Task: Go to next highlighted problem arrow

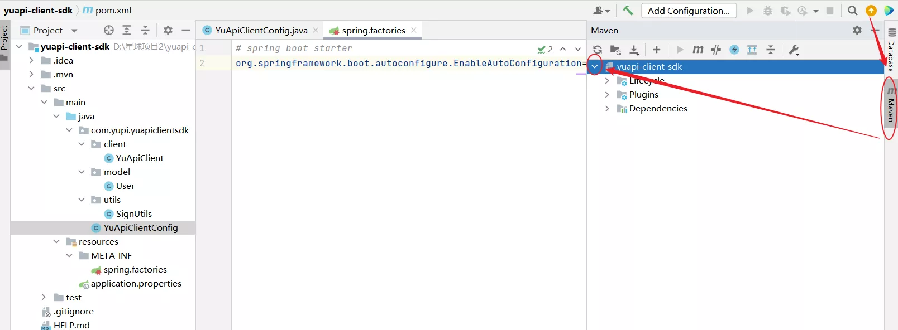Action: [x=578, y=49]
